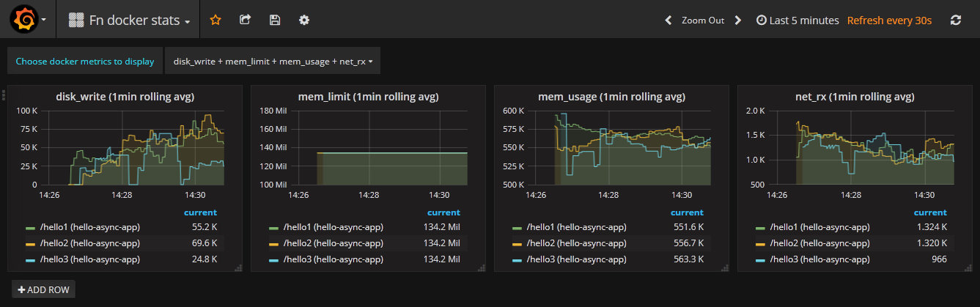Screen dimensions: 980x307
Task: Save the dashboard with the floppy icon
Action: (x=275, y=21)
